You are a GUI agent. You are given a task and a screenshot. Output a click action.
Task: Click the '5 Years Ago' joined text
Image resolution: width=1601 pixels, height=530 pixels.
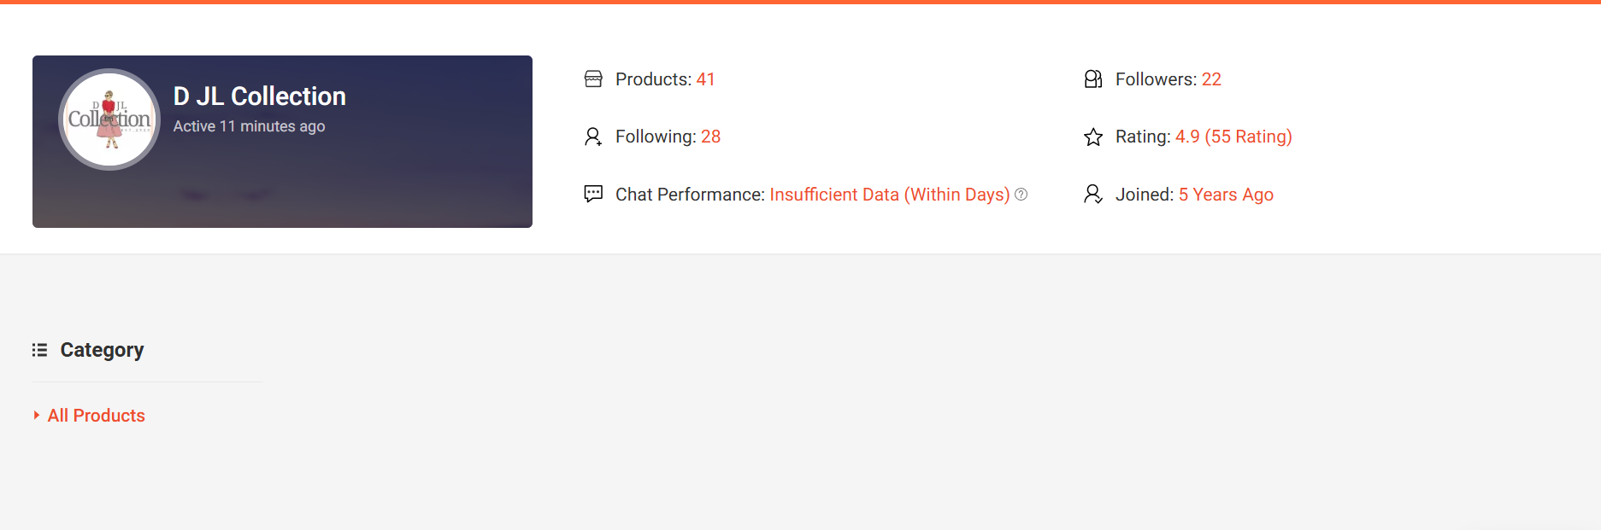[1226, 195]
